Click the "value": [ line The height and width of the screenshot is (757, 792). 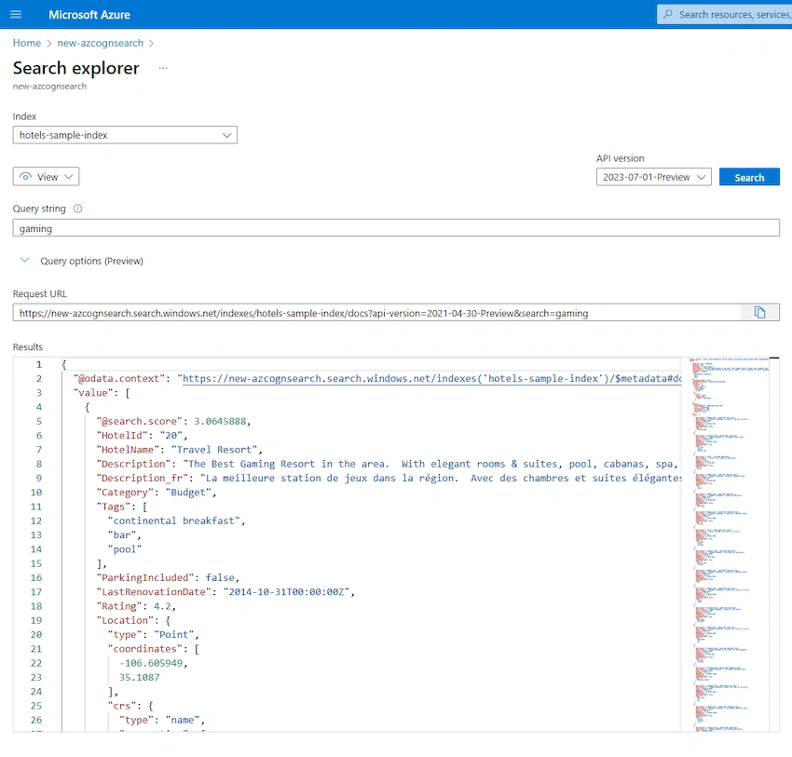[102, 393]
